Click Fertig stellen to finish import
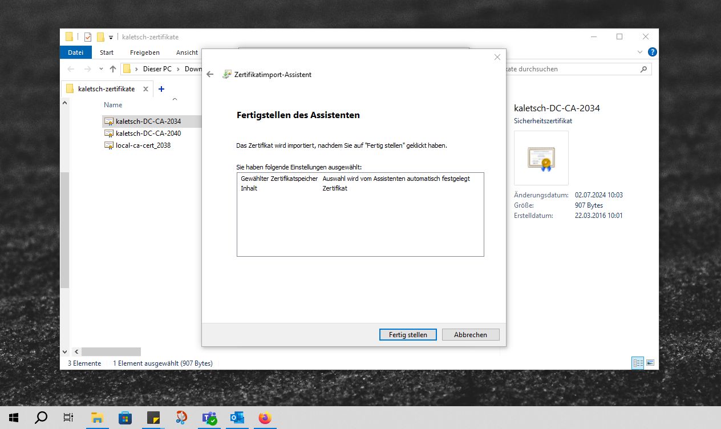 [x=408, y=335]
